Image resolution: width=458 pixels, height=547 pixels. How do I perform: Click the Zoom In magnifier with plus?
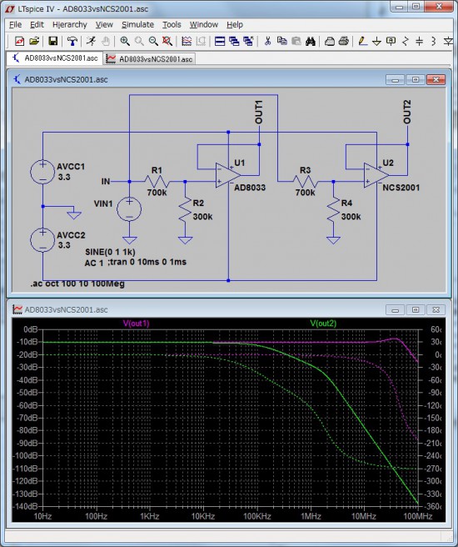pos(125,42)
